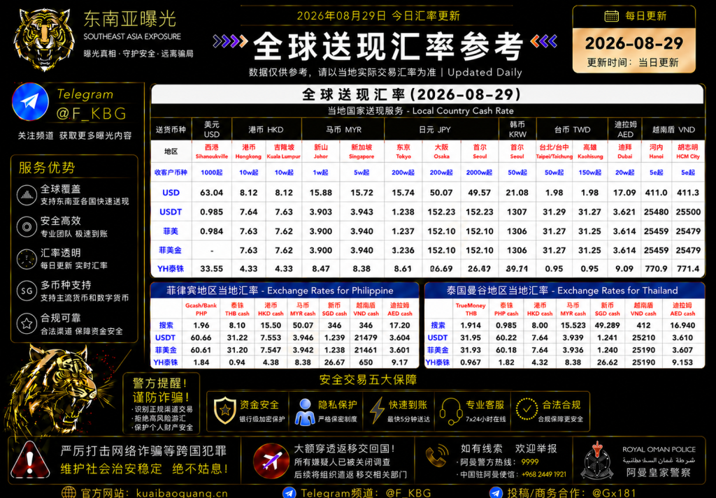Click the Telegram icon before 投稿/商务合作
This screenshot has width=716, height=498.
(496, 492)
